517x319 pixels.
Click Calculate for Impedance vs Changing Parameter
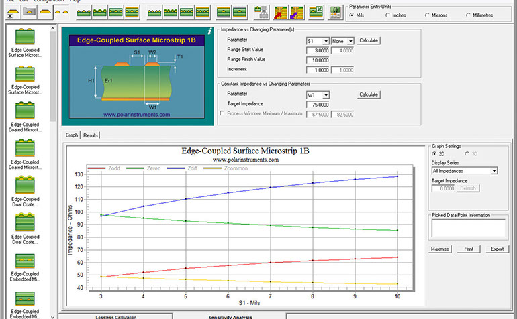(369, 40)
